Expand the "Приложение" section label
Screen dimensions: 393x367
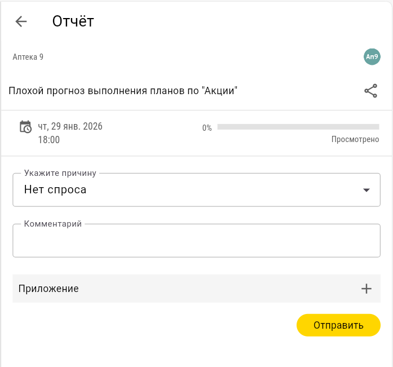(x=48, y=289)
